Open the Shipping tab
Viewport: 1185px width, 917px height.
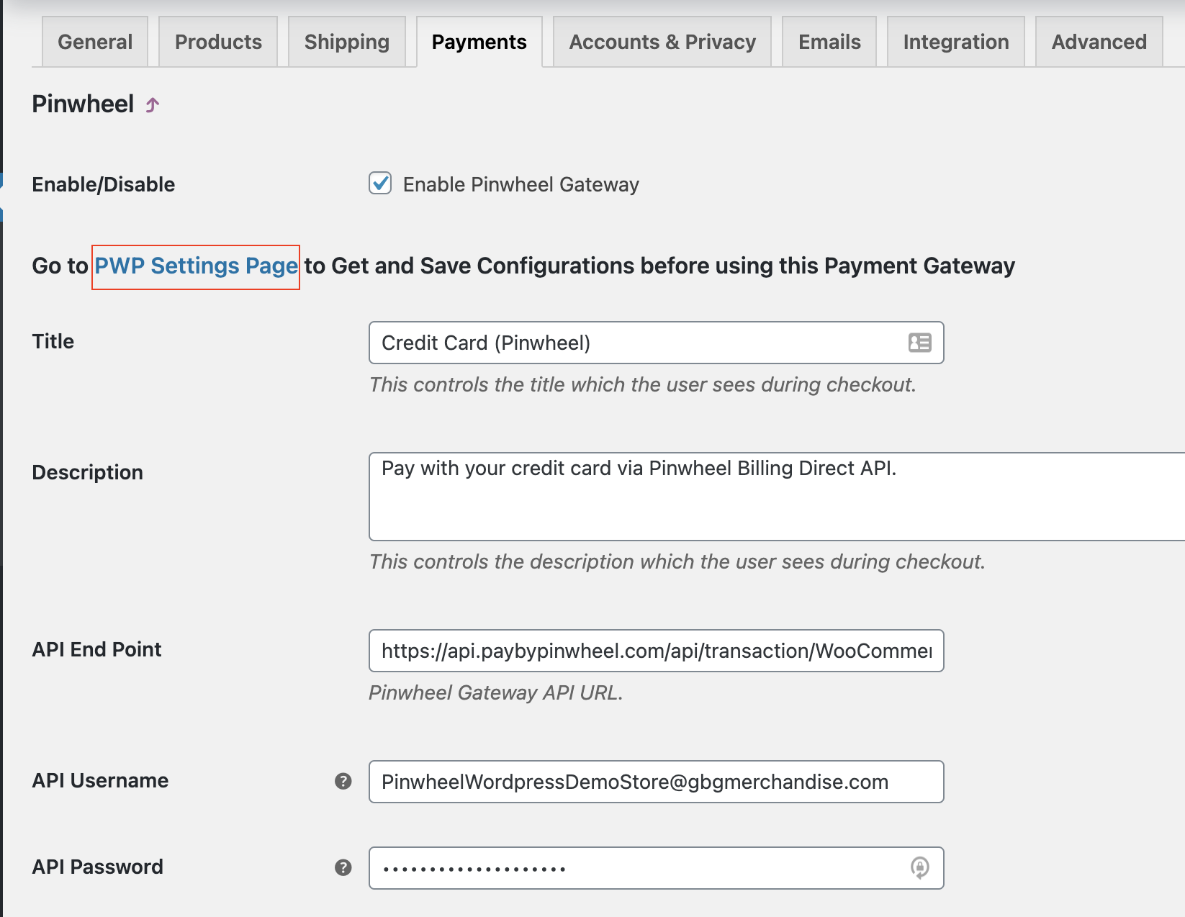[x=347, y=42]
